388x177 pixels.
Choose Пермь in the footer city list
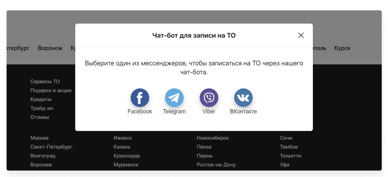coord(205,156)
